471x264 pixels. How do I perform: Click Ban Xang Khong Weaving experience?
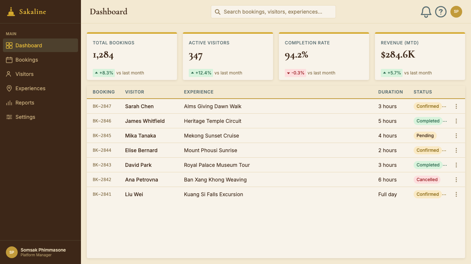[x=215, y=180]
